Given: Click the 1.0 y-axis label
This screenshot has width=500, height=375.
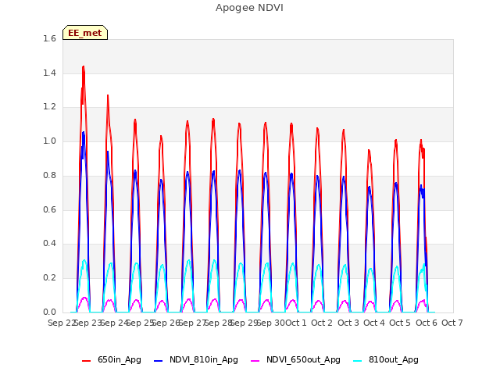Looking at the screenshot, I should coord(49,141).
